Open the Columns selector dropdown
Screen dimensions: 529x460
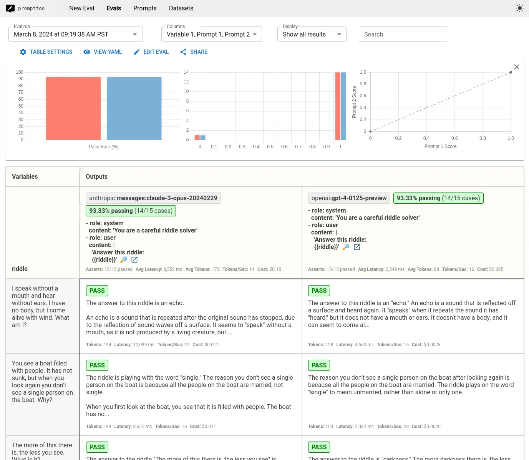click(212, 34)
